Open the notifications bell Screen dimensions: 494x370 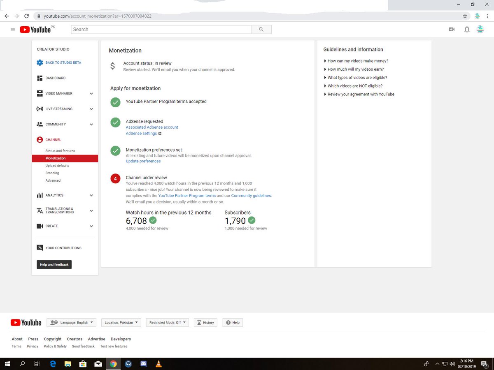(x=466, y=30)
